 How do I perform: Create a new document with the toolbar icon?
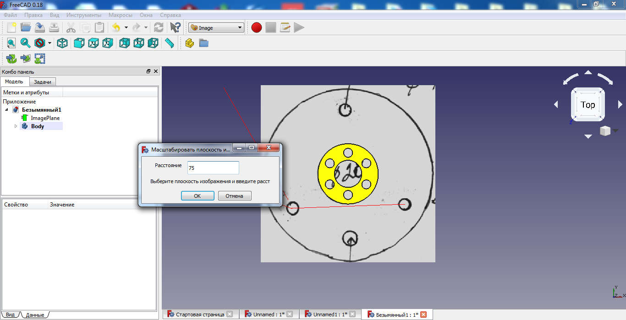tap(11, 27)
